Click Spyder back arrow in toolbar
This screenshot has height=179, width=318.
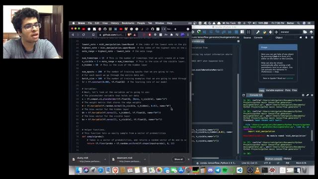click(x=270, y=32)
